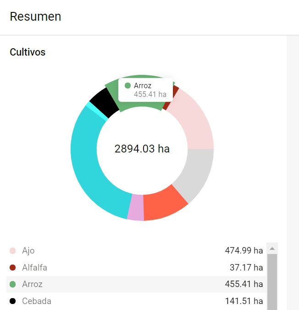Image resolution: width=299 pixels, height=310 pixels.
Task: Click the green dot beside Arroz legend
Action: (x=13, y=284)
